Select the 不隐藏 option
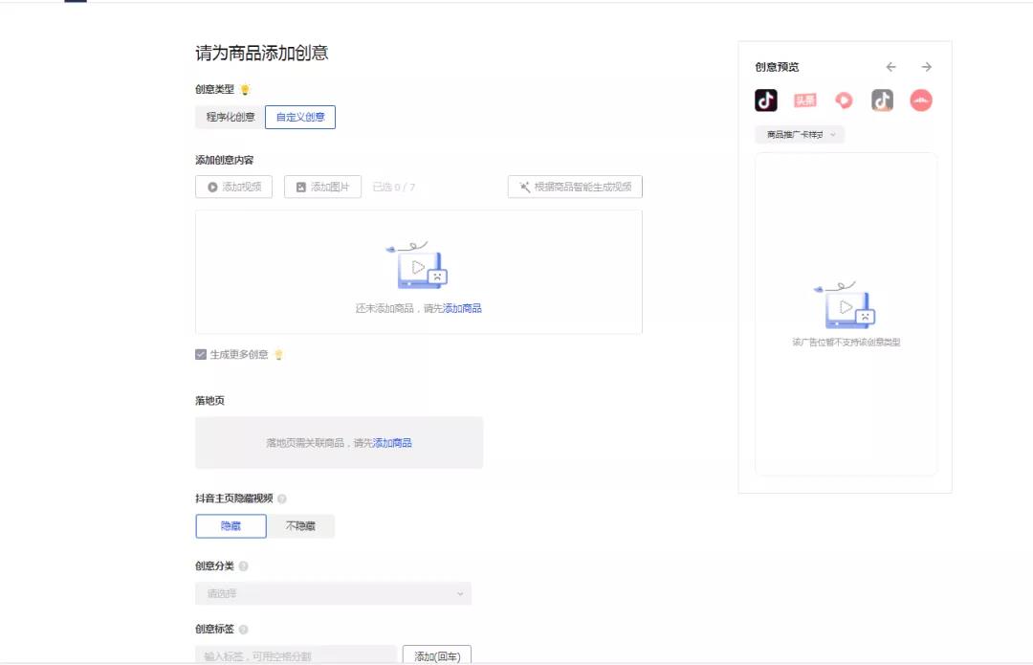Image resolution: width=1033 pixels, height=665 pixels. pyautogui.click(x=300, y=526)
